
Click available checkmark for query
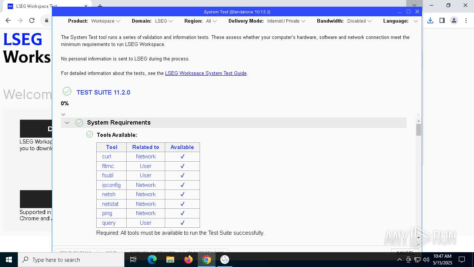click(x=182, y=223)
